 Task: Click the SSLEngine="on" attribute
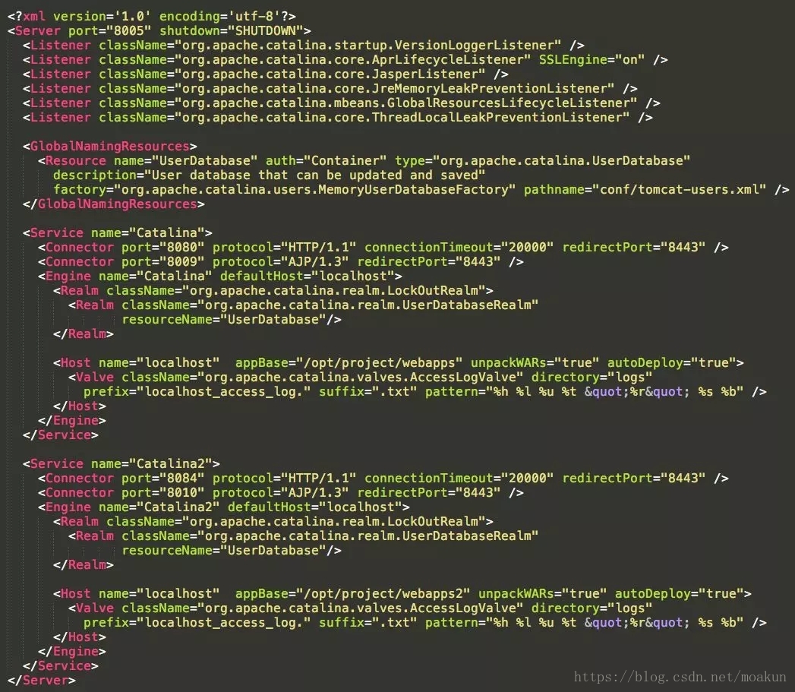coord(592,60)
